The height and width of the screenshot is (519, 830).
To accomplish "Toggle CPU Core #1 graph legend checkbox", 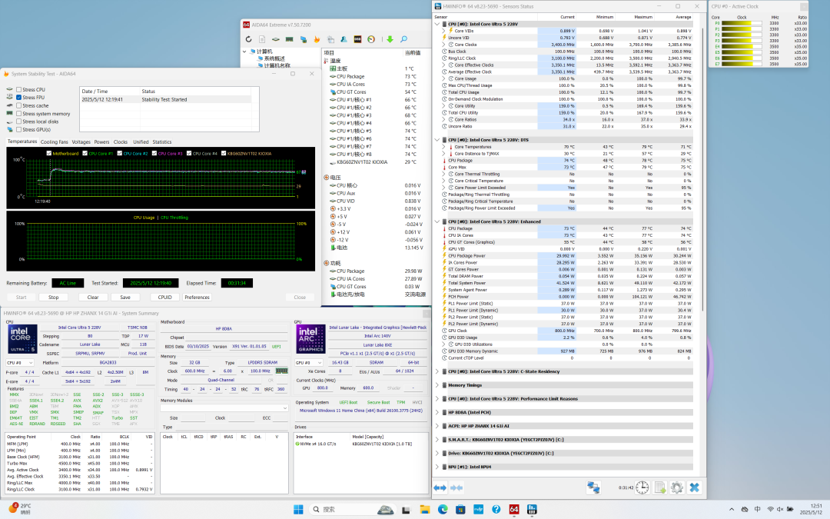I will pos(85,154).
